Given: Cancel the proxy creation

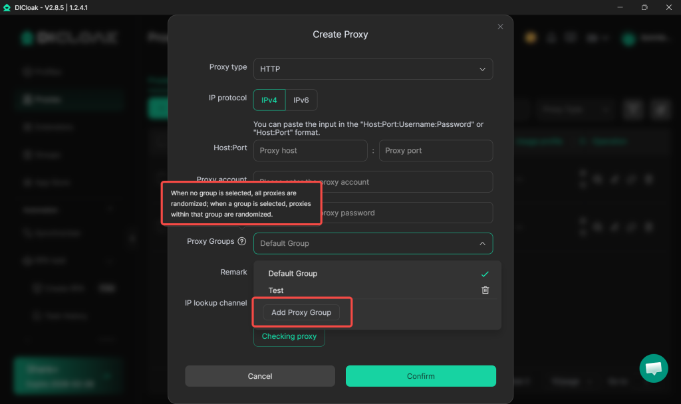Looking at the screenshot, I should point(260,376).
